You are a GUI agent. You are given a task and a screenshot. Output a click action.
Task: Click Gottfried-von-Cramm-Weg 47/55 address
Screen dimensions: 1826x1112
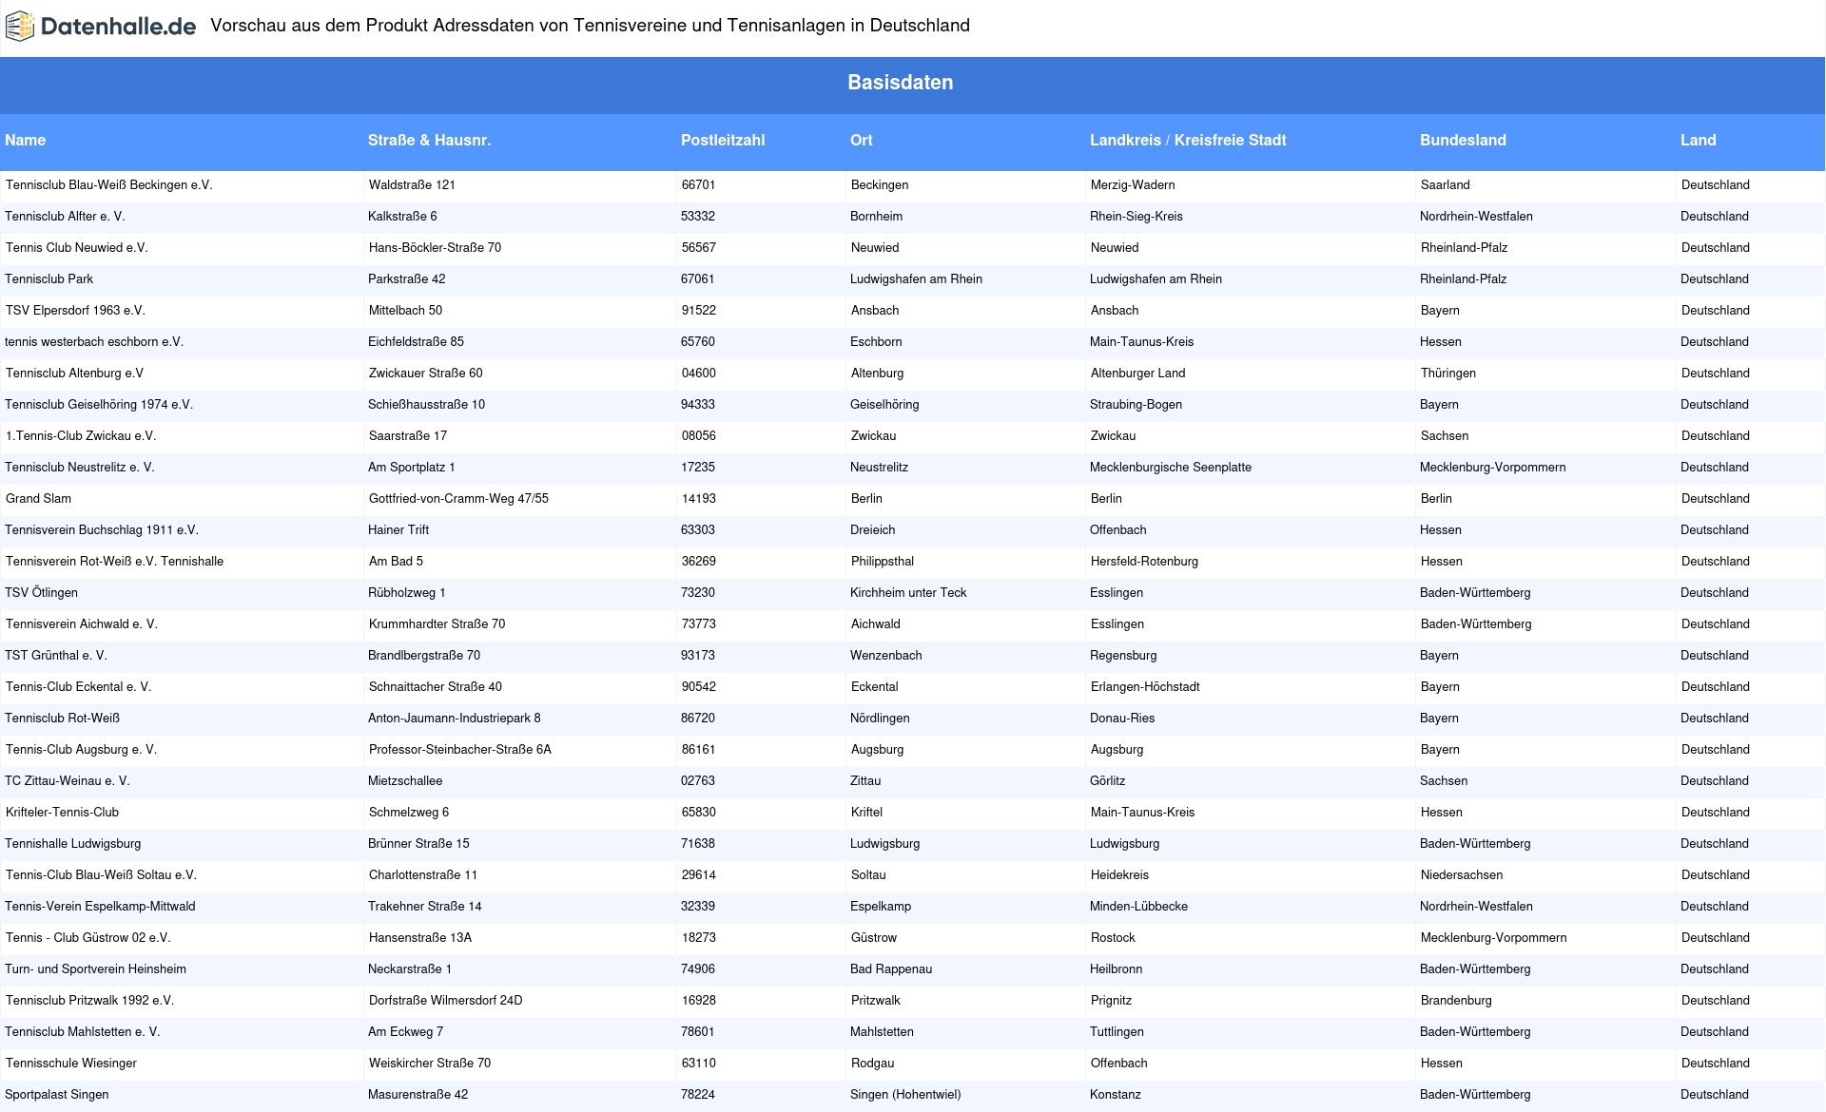[458, 499]
